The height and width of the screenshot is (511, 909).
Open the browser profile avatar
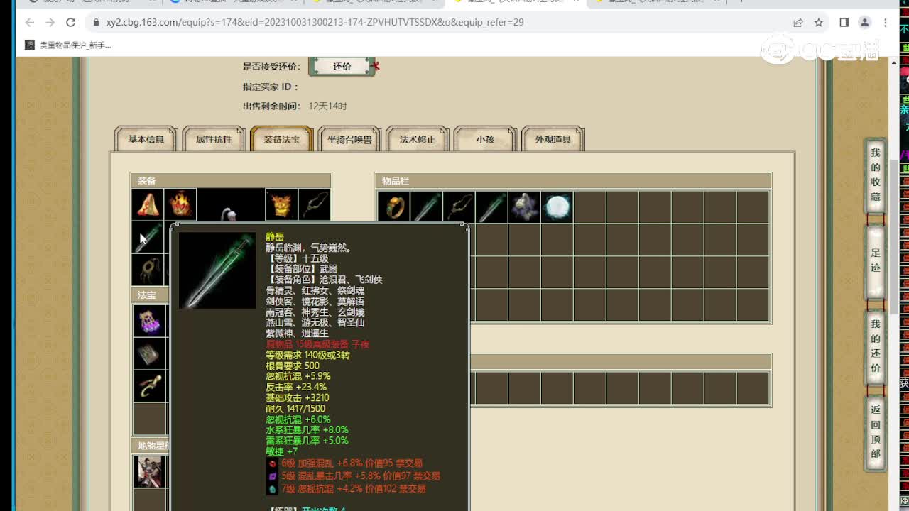pyautogui.click(x=864, y=22)
